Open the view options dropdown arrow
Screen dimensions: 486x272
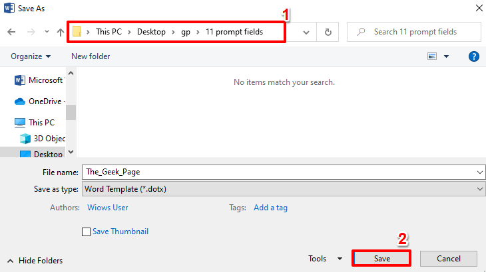tap(446, 56)
